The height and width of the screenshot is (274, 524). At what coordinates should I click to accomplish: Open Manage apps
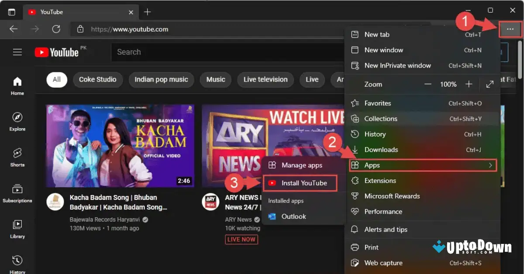(x=302, y=165)
